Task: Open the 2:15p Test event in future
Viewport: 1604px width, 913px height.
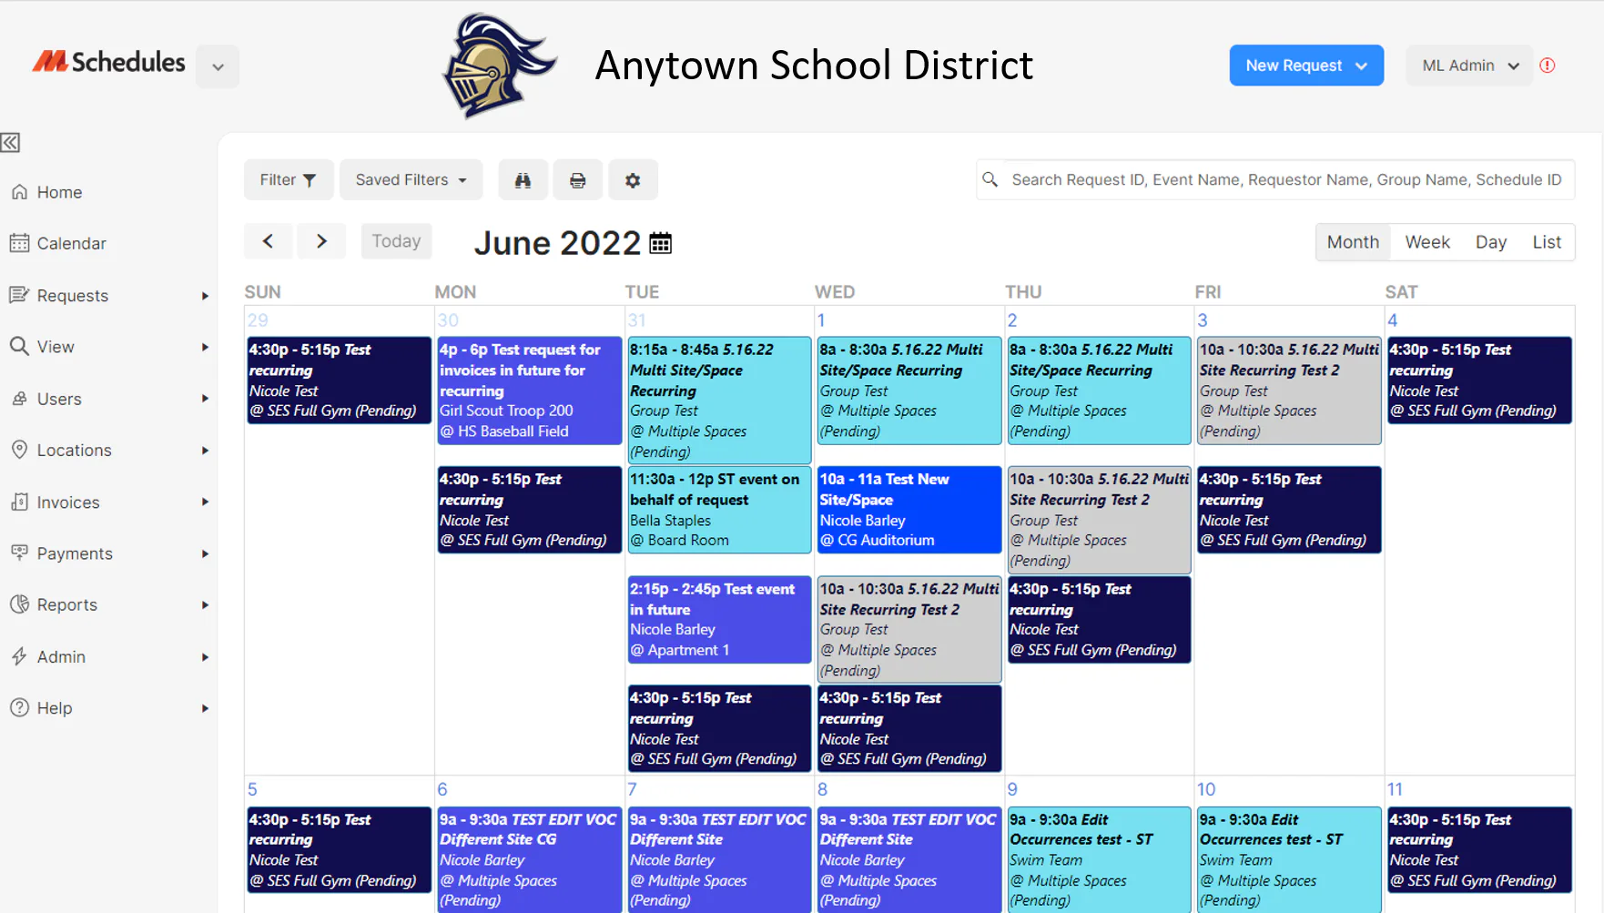Action: [719, 620]
